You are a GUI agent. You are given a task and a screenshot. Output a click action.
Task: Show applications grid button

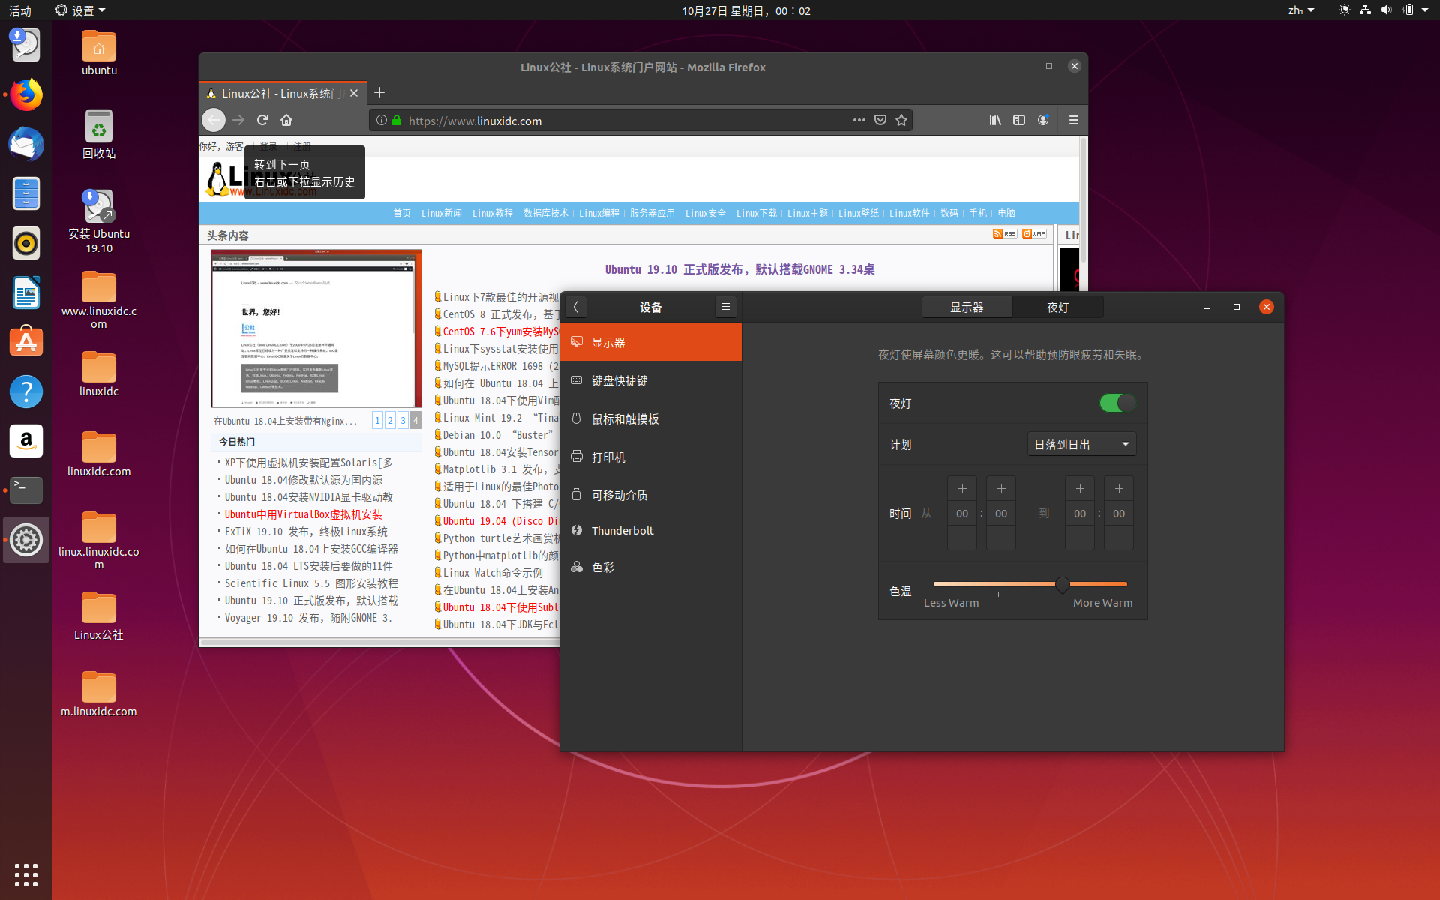(26, 874)
